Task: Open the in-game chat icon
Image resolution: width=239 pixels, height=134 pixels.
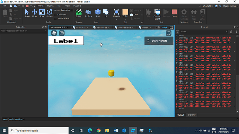Action: coord(62,33)
